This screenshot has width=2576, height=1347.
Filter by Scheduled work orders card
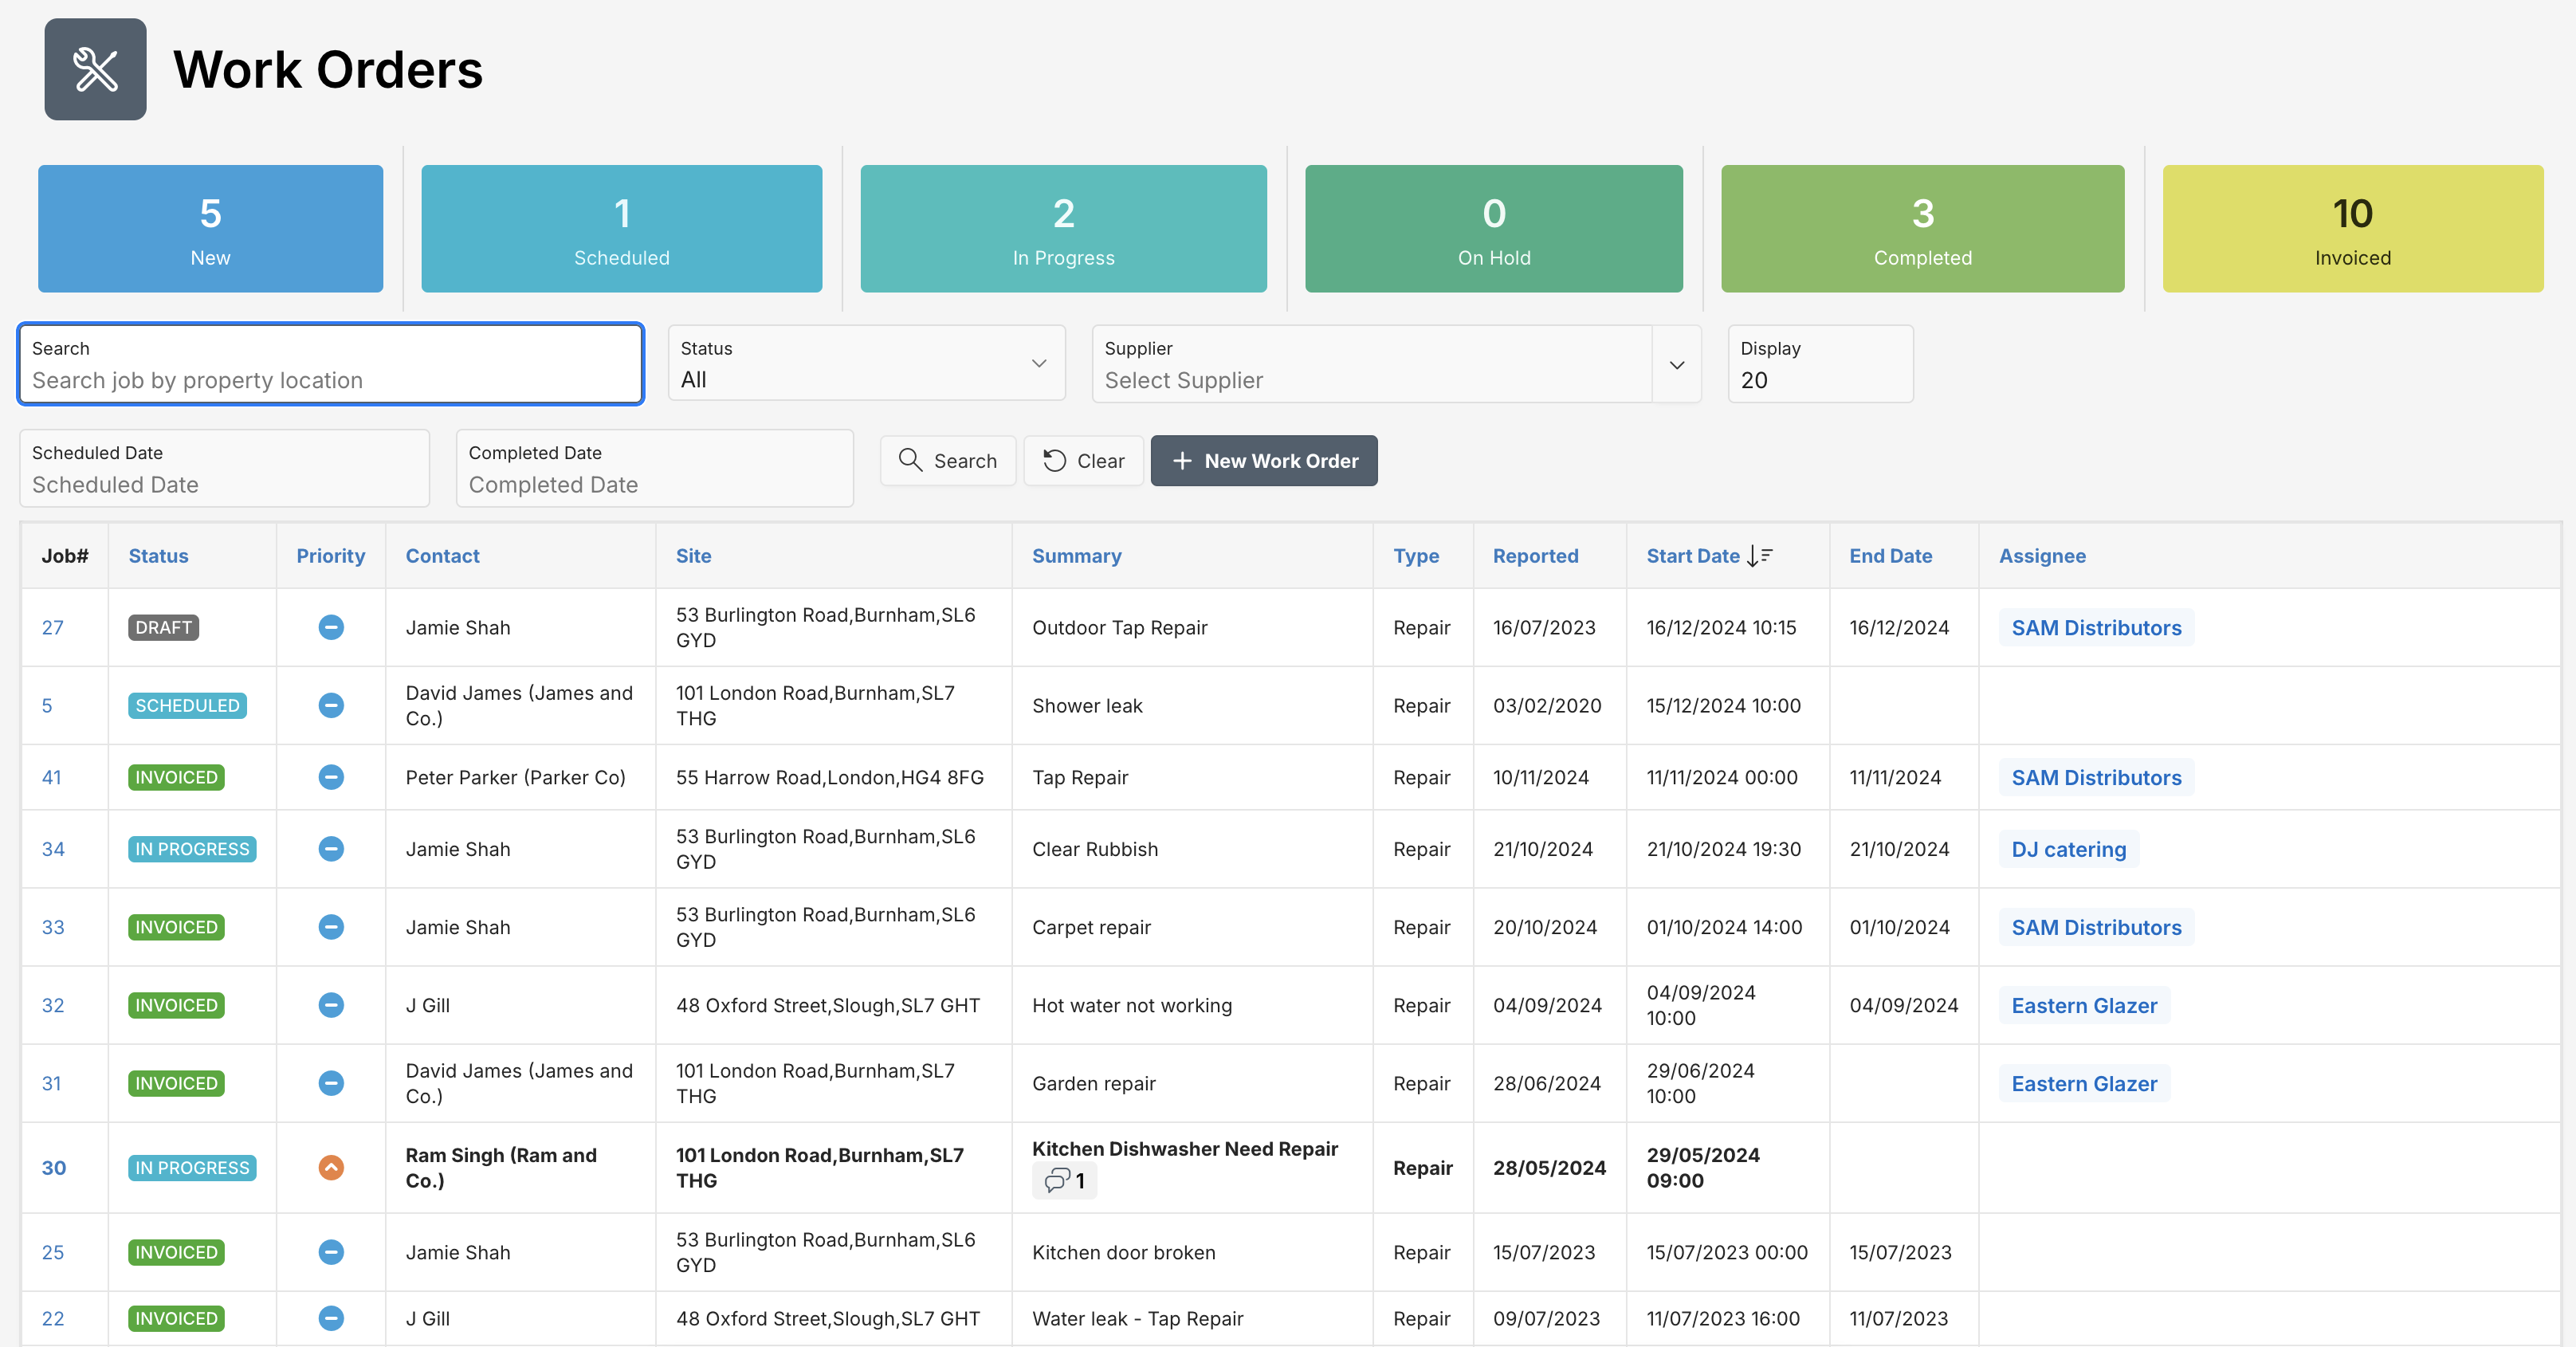pyautogui.click(x=621, y=229)
